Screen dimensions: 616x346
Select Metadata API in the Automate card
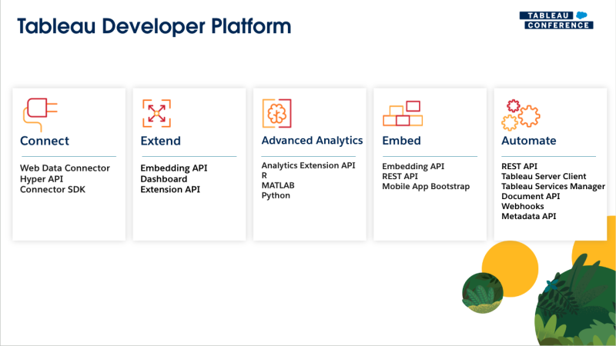[x=529, y=216]
